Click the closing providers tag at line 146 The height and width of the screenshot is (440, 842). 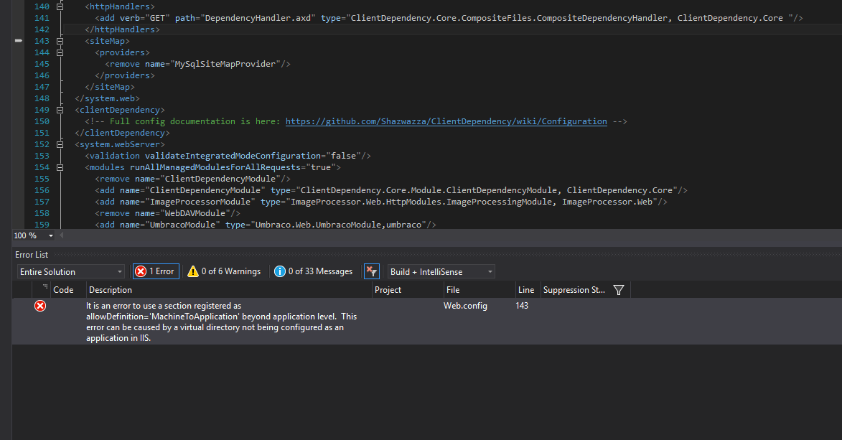(125, 75)
